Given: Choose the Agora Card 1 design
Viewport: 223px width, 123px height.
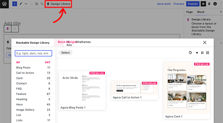Looking at the screenshot, I should [x=187, y=90].
